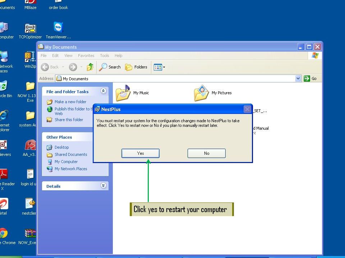345x258 pixels.
Task: Click the Go button
Action: coord(310,78)
